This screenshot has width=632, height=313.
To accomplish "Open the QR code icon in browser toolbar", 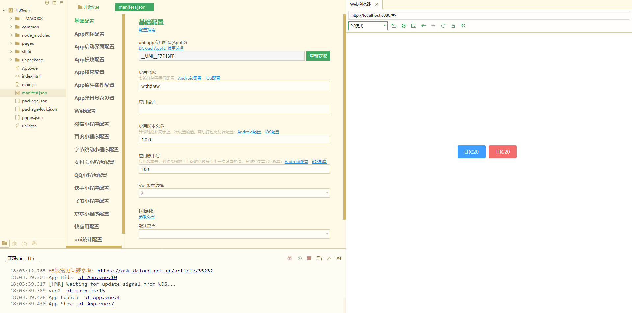I will tap(463, 26).
